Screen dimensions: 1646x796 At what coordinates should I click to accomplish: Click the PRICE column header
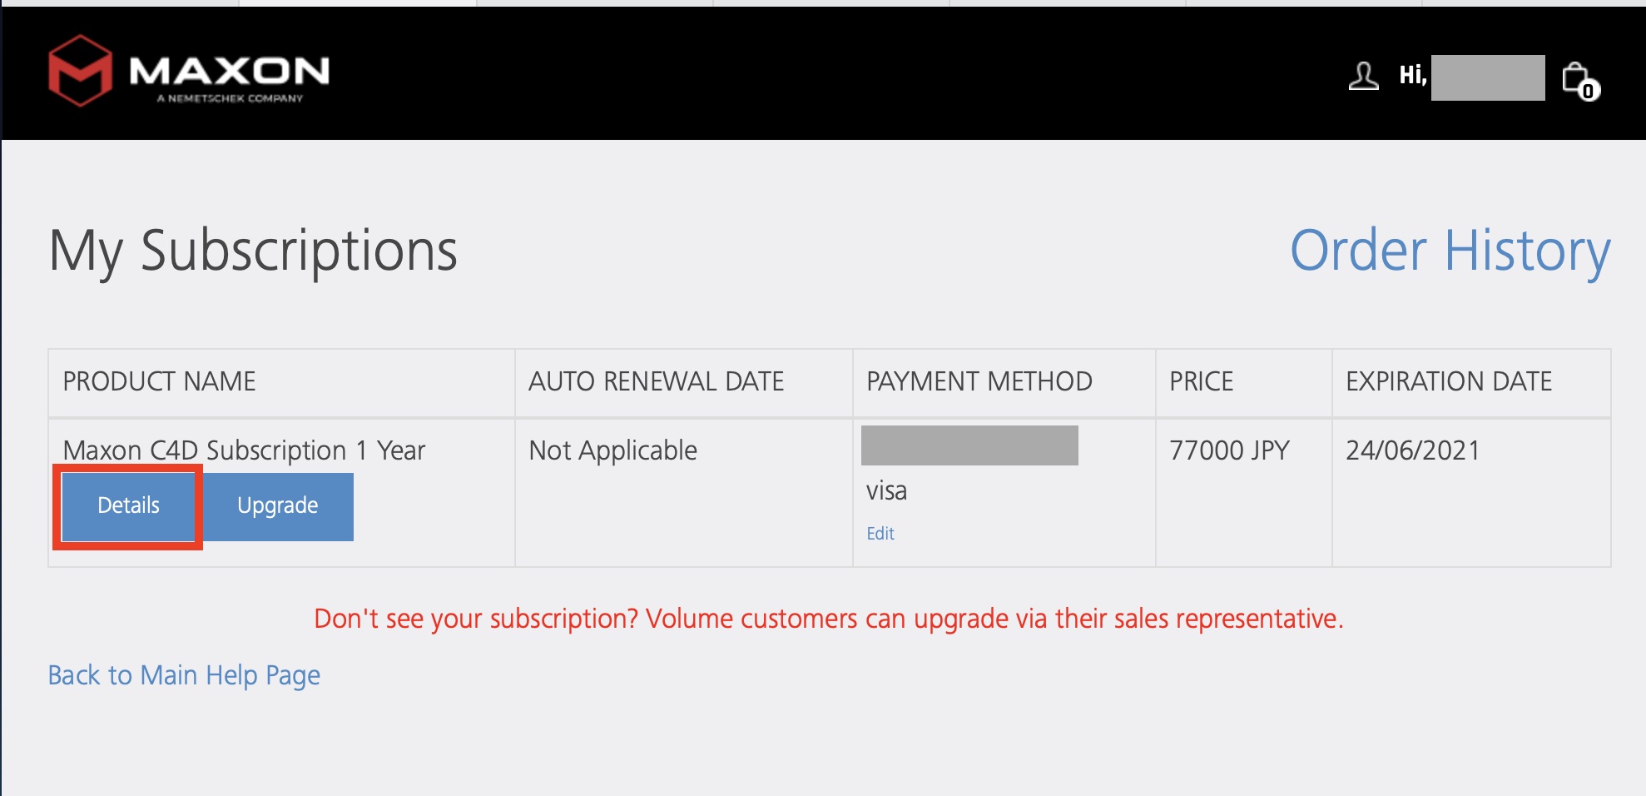[1201, 382]
